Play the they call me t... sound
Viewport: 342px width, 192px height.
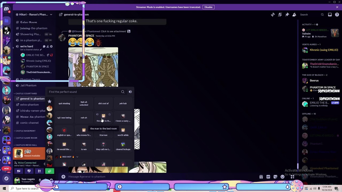tap(103, 146)
